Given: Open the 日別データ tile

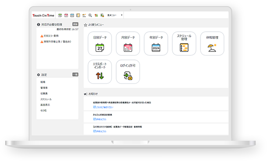Looking at the screenshot, I should coord(100,44).
